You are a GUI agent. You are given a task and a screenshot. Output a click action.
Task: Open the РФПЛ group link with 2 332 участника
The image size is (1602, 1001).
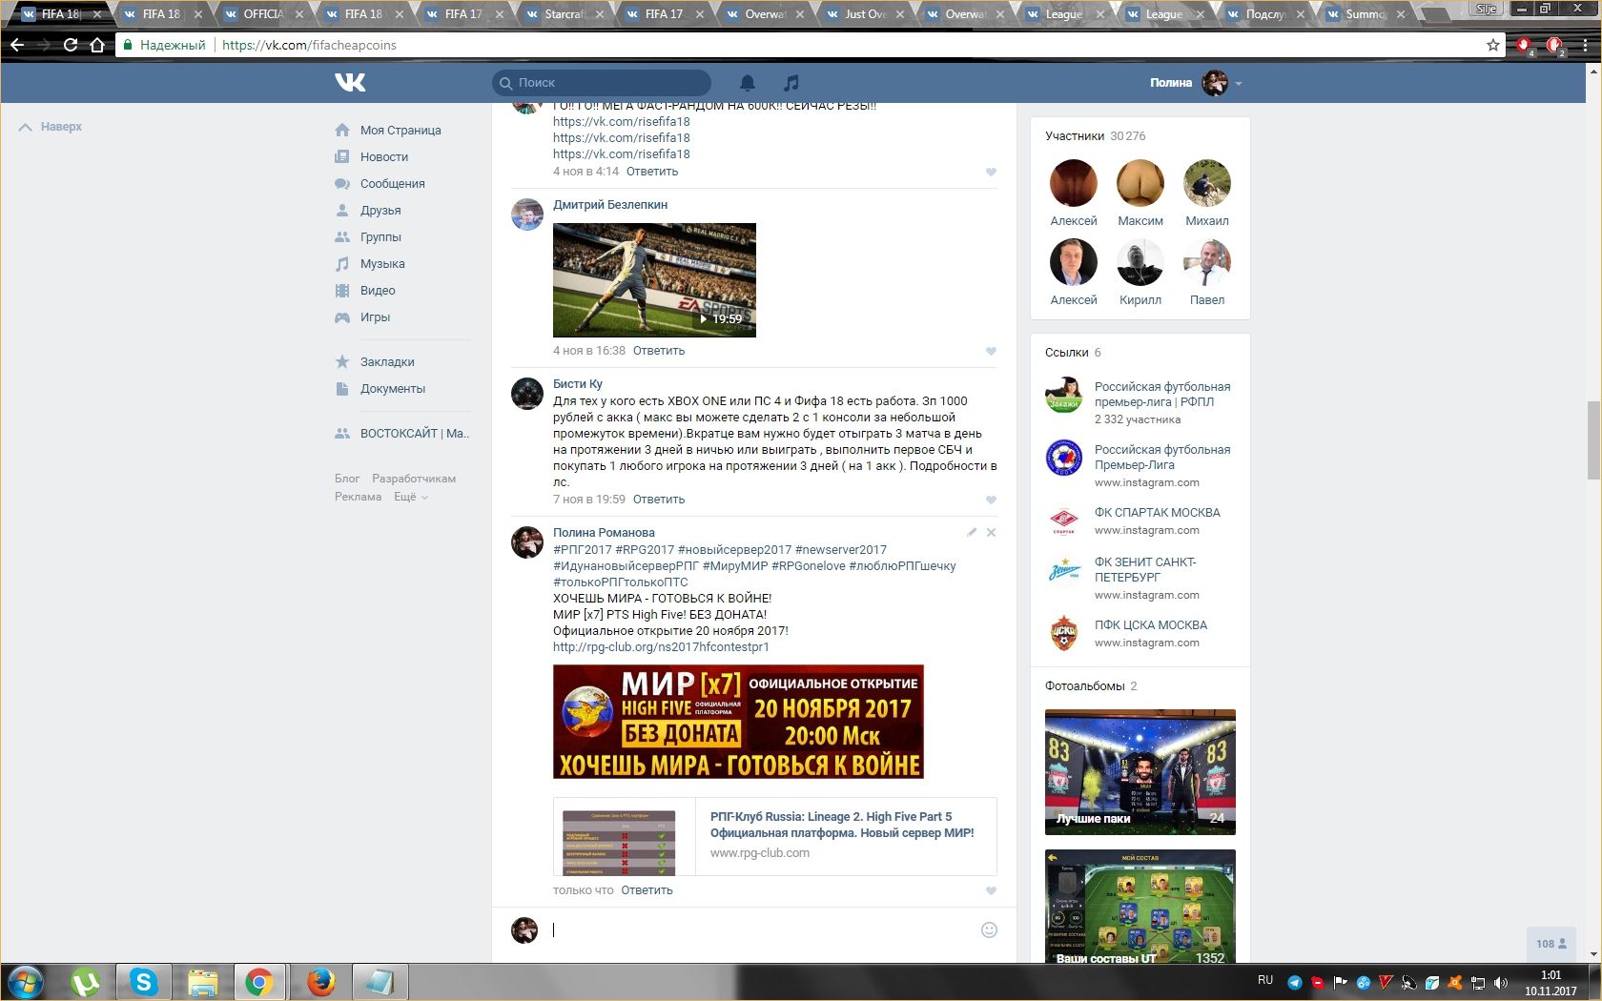1162,395
